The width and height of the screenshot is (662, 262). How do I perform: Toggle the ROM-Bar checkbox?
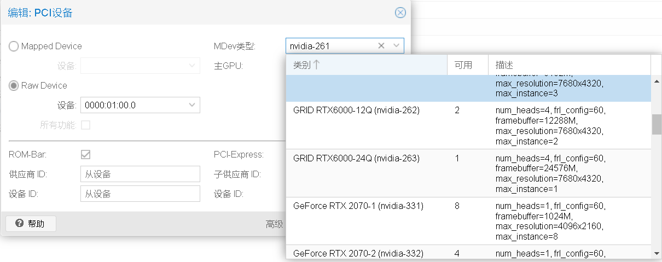[x=85, y=155]
